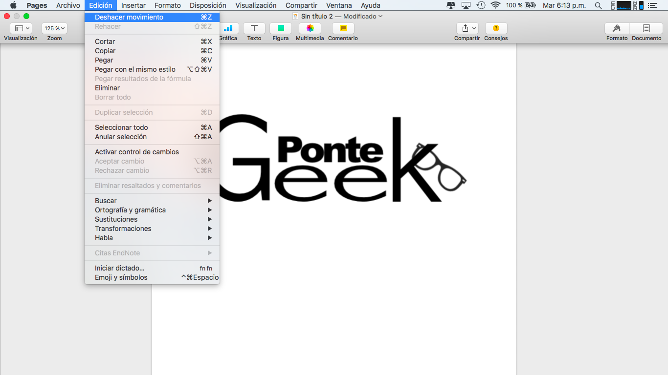The image size is (668, 375).
Task: Choose Pegar in the menu
Action: [152, 60]
